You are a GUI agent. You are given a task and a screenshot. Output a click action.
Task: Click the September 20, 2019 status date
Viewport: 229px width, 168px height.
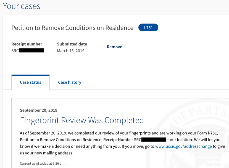click(39, 110)
